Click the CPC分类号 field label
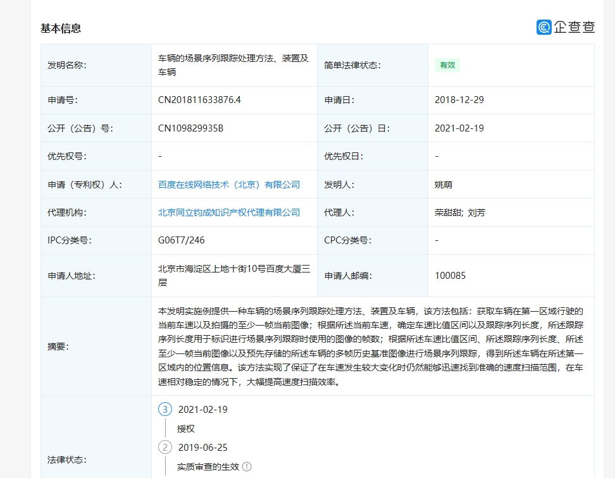The height and width of the screenshot is (478, 615). (x=347, y=240)
